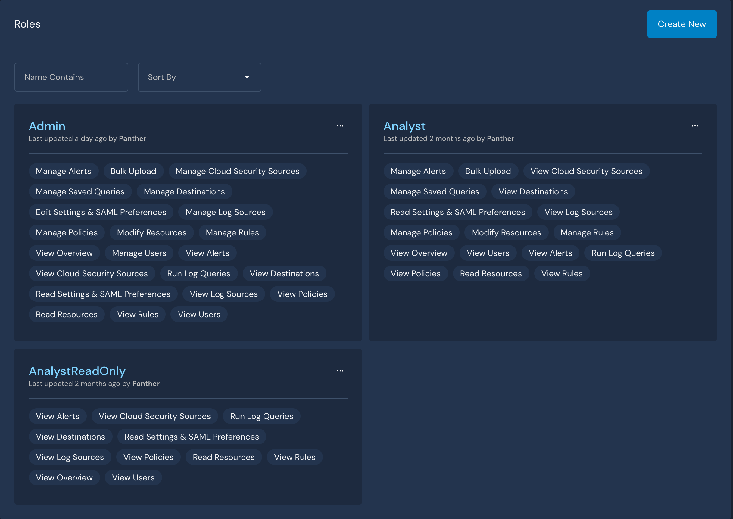Open the options menu on the Analyst role card
The image size is (733, 519).
(x=695, y=126)
